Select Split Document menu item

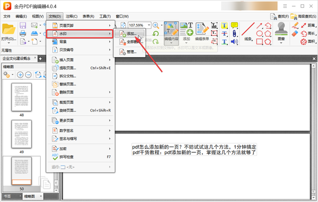(x=81, y=76)
